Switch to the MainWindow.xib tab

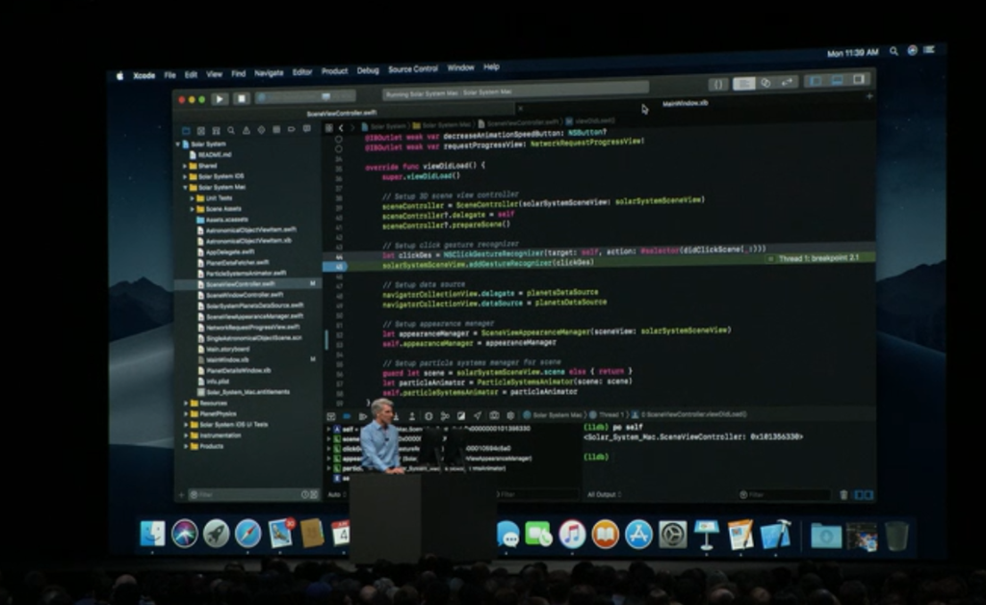point(686,103)
